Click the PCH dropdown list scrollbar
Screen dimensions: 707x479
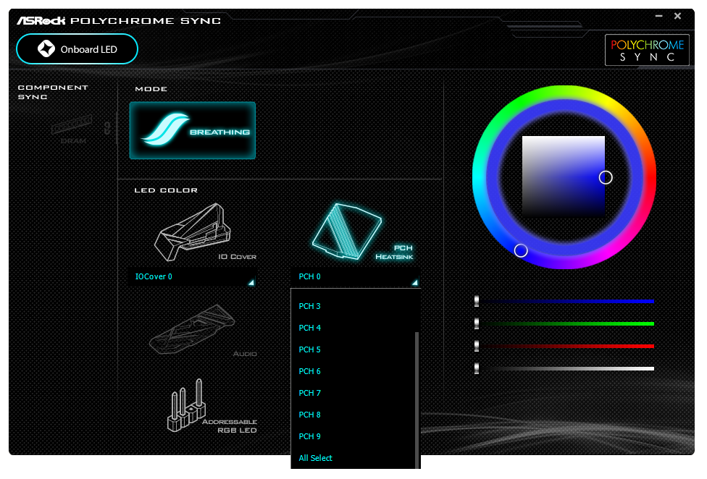417,399
